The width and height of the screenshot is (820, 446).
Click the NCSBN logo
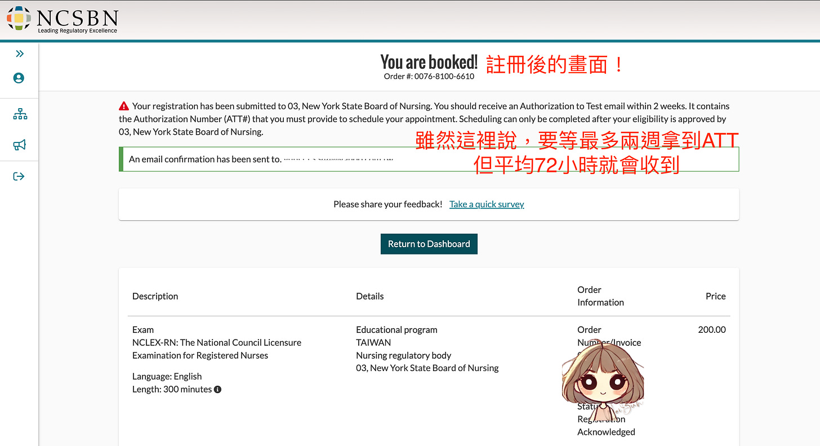coord(63,19)
